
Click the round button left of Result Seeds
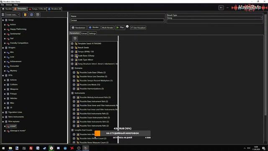pos(72,47)
